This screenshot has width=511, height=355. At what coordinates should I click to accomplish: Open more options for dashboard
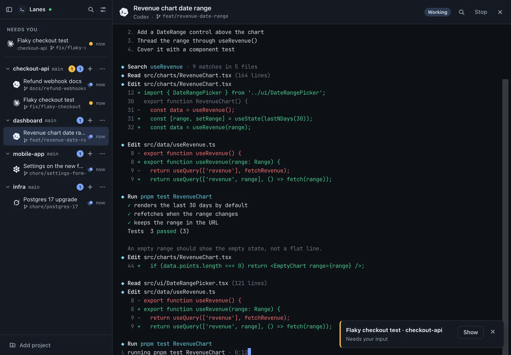click(x=102, y=120)
